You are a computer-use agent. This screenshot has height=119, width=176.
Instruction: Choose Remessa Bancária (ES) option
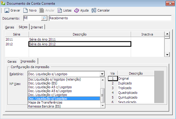(64, 106)
